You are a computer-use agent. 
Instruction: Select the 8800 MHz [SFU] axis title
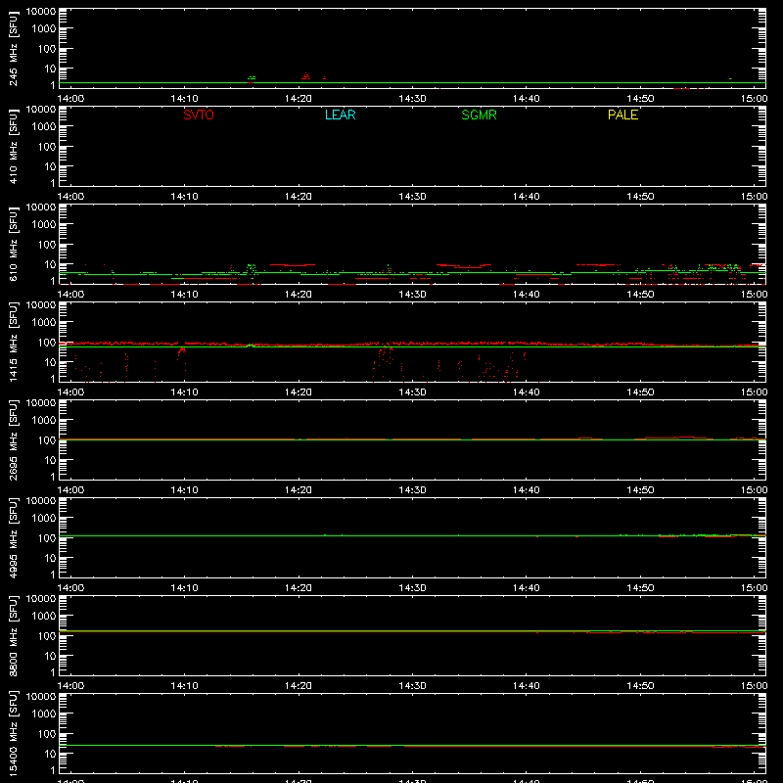coord(13,635)
